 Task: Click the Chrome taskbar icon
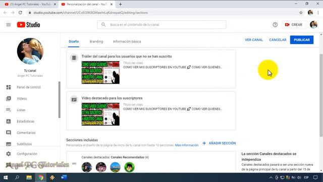click(x=41, y=177)
